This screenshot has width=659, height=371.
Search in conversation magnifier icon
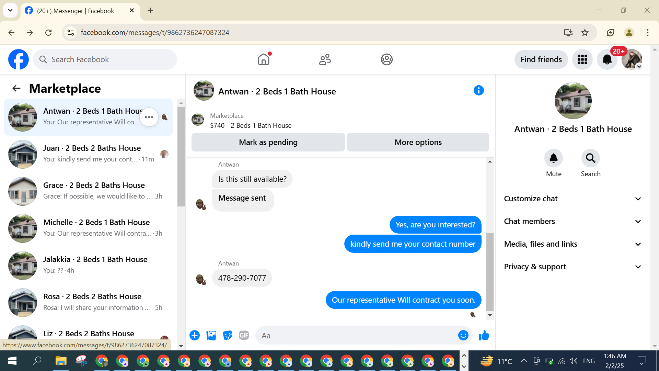coord(590,158)
